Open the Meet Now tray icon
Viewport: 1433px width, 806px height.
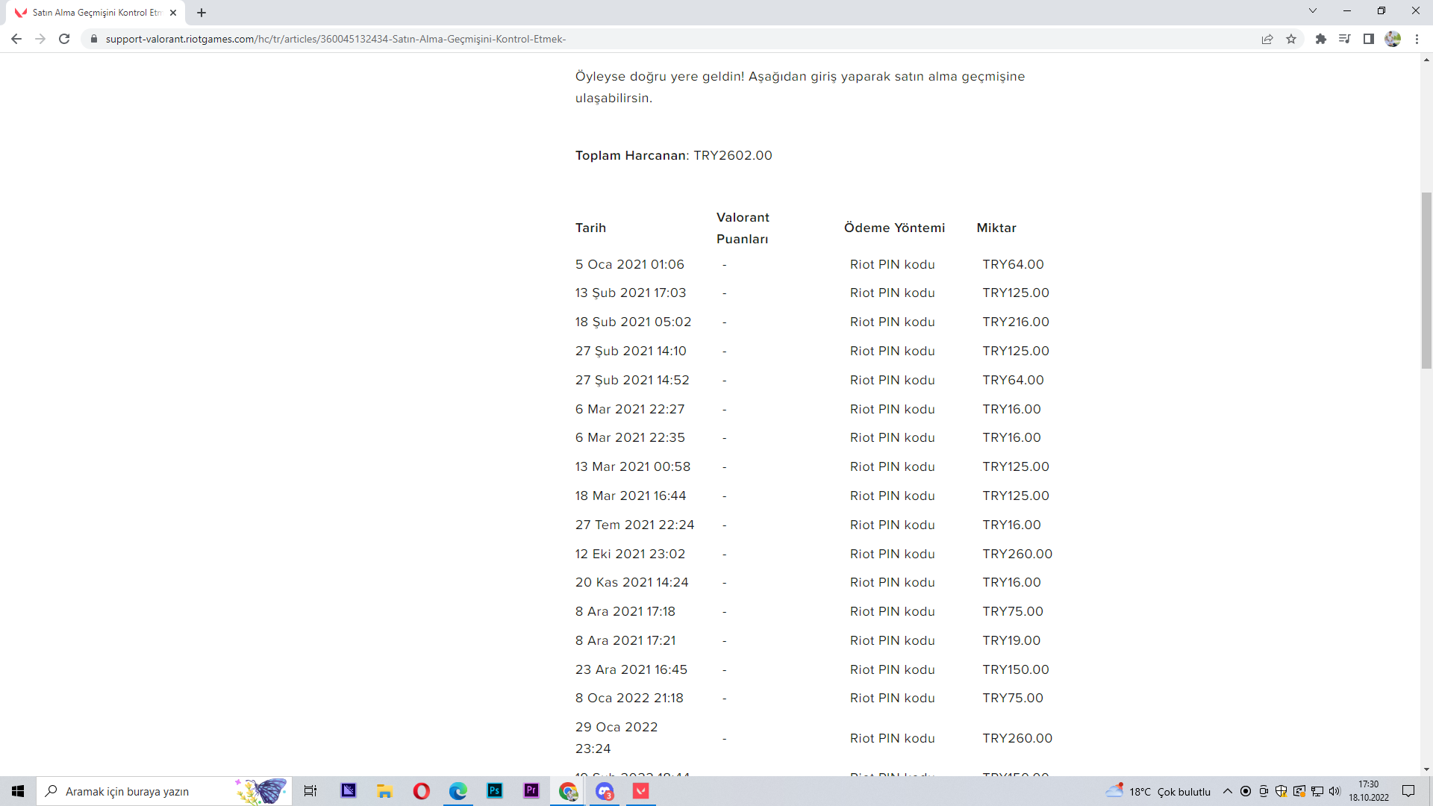[x=1264, y=791]
